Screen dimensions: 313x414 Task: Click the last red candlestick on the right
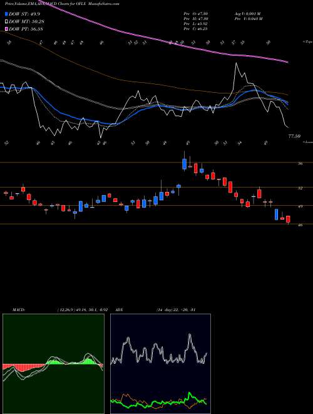pos(288,220)
